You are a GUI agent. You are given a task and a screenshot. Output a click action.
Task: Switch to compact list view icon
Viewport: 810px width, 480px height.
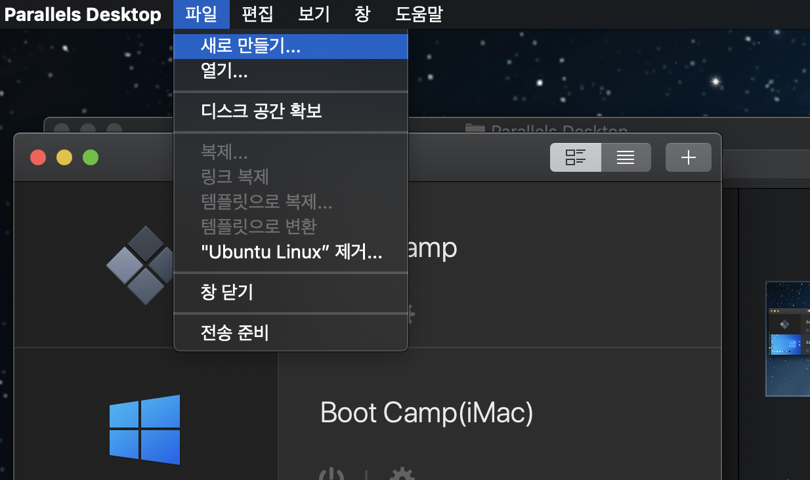pyautogui.click(x=626, y=157)
